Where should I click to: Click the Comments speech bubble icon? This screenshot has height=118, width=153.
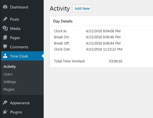click(5, 47)
